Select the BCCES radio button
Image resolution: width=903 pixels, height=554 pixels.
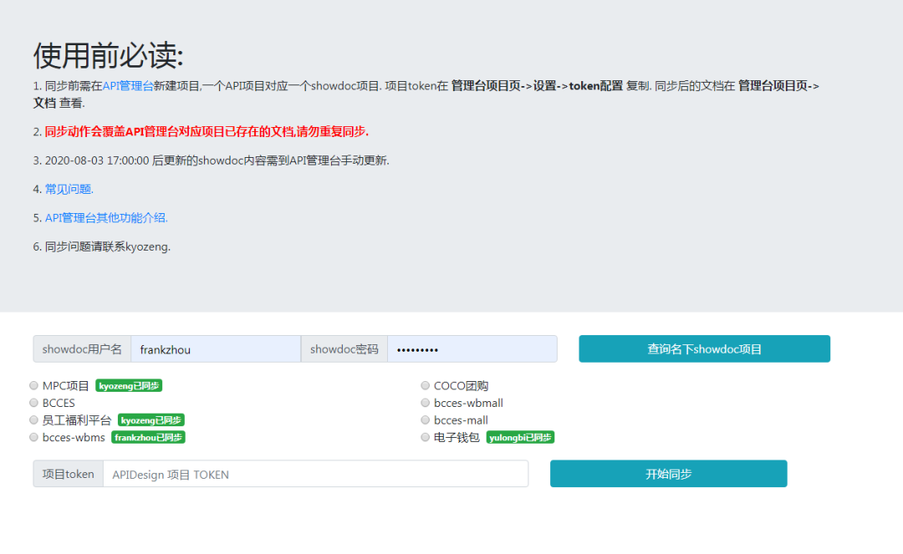point(33,403)
